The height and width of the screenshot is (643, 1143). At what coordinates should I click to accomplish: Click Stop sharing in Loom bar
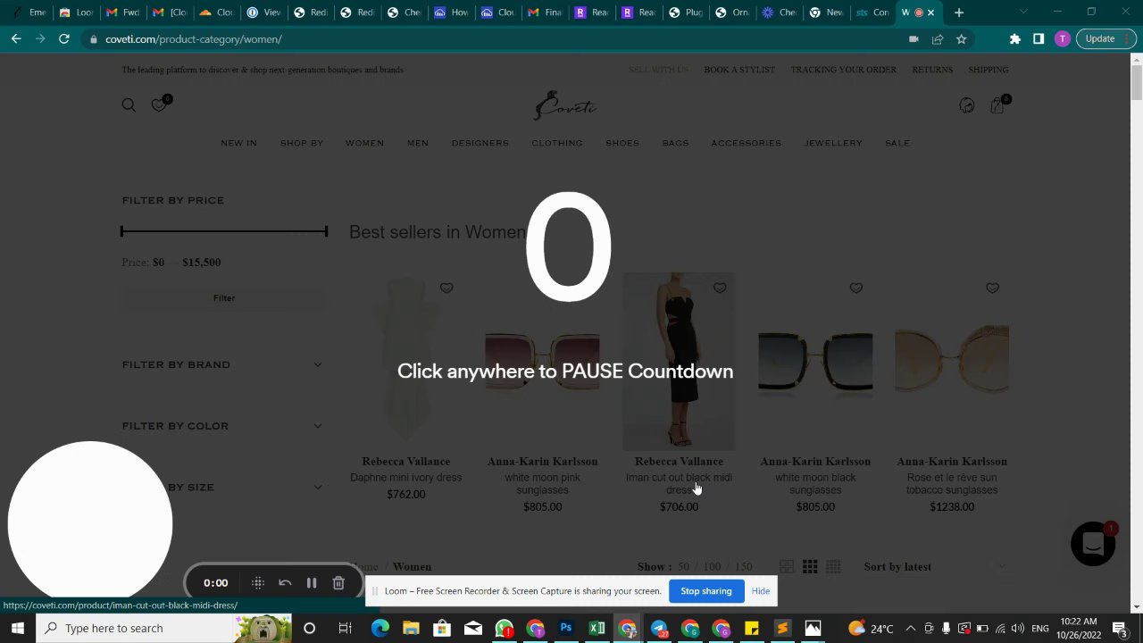(706, 591)
